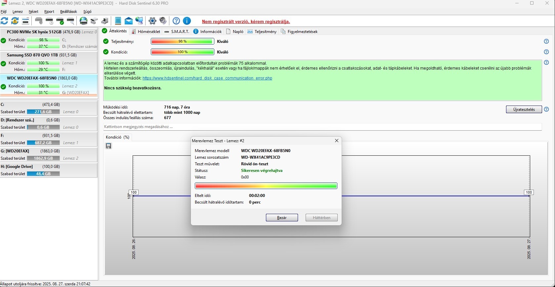Click the test dialog progress bar
Image resolution: width=555 pixels, height=287 pixels.
pyautogui.click(x=266, y=186)
